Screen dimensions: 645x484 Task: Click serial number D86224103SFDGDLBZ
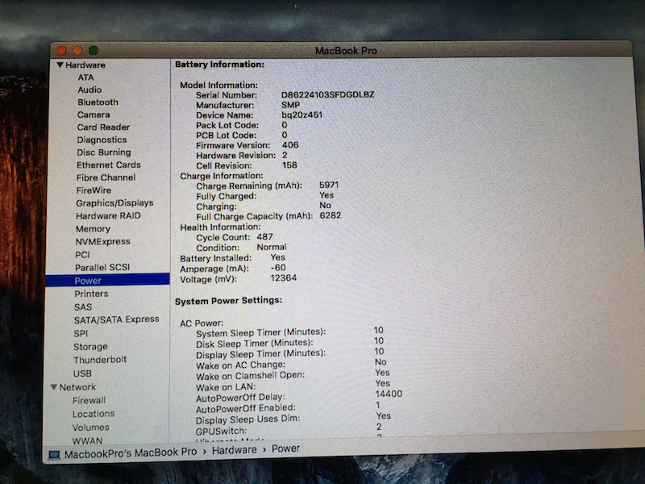pyautogui.click(x=328, y=94)
